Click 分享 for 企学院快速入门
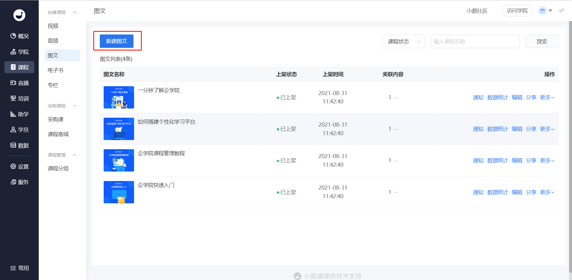 pos(531,192)
